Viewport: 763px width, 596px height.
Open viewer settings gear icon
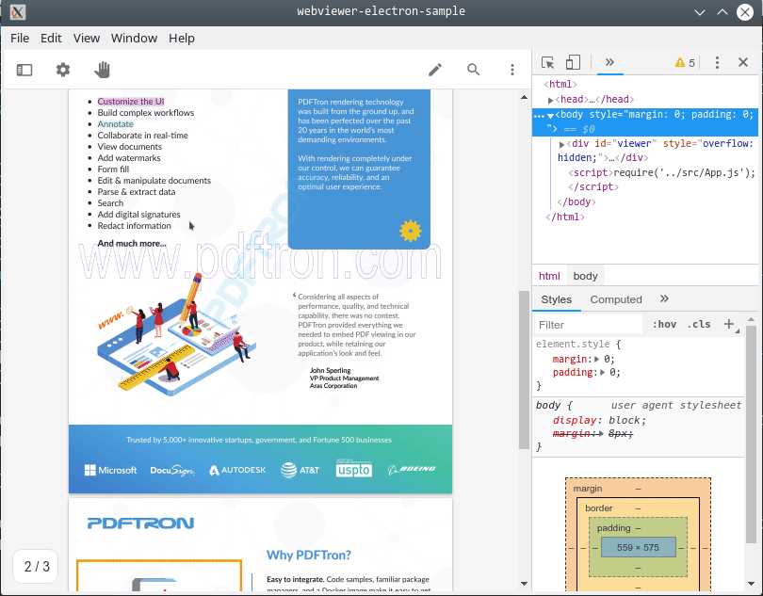(63, 70)
